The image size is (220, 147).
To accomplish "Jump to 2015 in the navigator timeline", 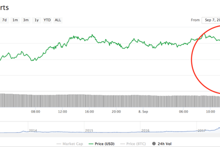I will point(89,130).
